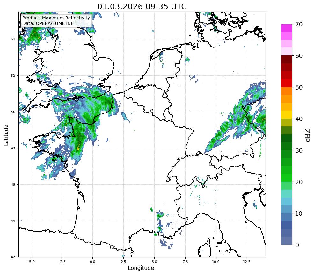The width and height of the screenshot is (314, 274).
Task: Click the longitude tick label "0.0"
Action: pyautogui.click(x=92, y=262)
